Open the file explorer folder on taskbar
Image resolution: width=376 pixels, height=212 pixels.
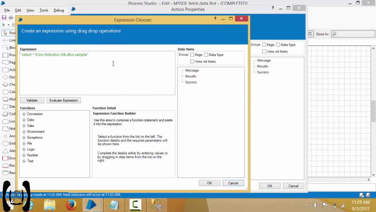pyautogui.click(x=50, y=205)
